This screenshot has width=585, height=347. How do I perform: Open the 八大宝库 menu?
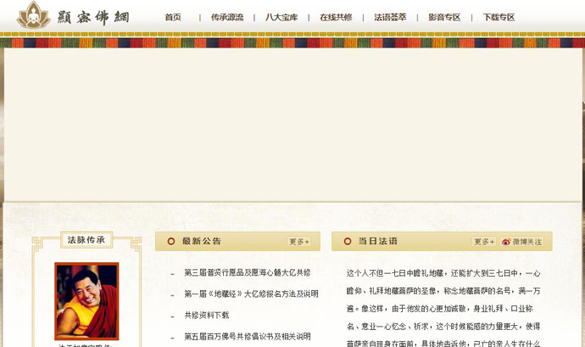[281, 17]
